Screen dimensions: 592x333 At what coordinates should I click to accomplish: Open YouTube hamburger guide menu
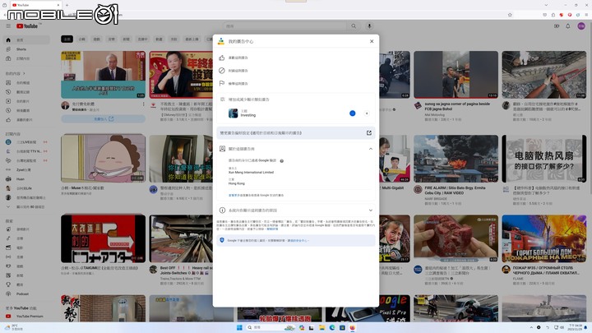(x=8, y=26)
